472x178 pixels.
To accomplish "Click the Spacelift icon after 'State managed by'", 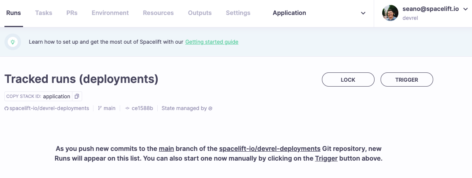I will pos(210,108).
